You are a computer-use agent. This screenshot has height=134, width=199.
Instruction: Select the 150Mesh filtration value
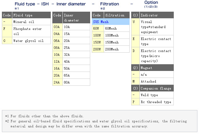pyautogui.click(x=116, y=42)
